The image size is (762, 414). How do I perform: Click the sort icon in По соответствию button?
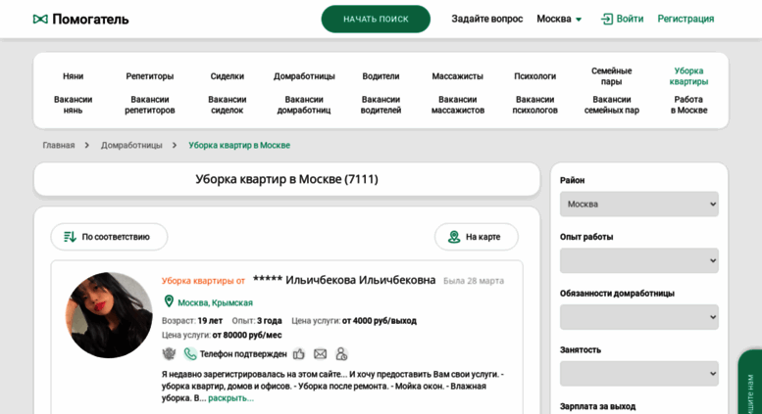click(x=70, y=237)
